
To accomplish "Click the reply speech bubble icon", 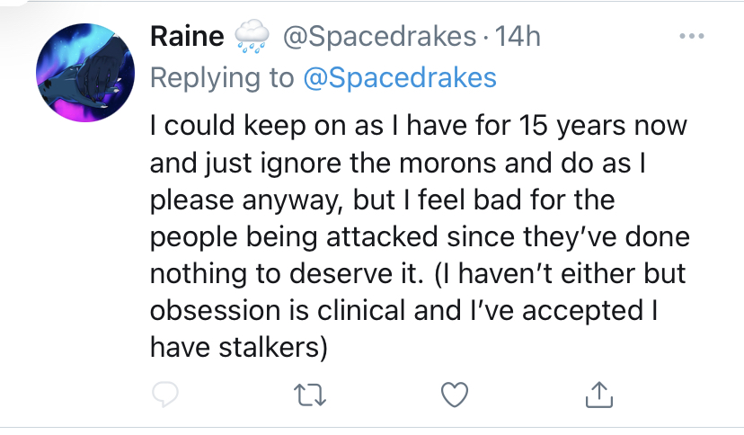I will coord(165,395).
